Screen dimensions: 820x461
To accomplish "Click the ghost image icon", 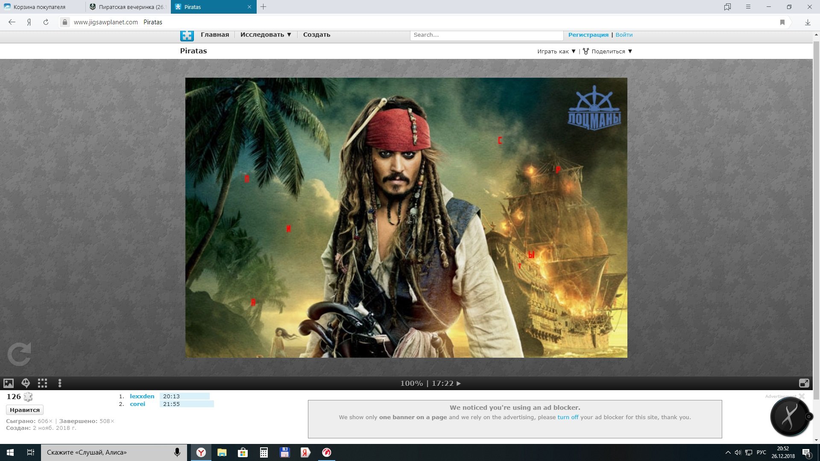I will point(26,383).
